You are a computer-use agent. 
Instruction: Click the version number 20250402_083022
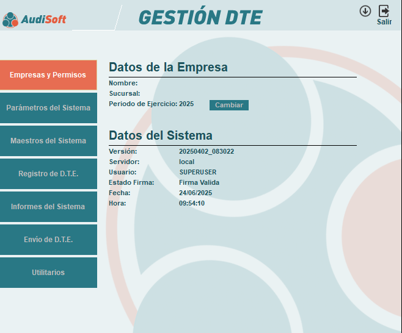(x=206, y=151)
